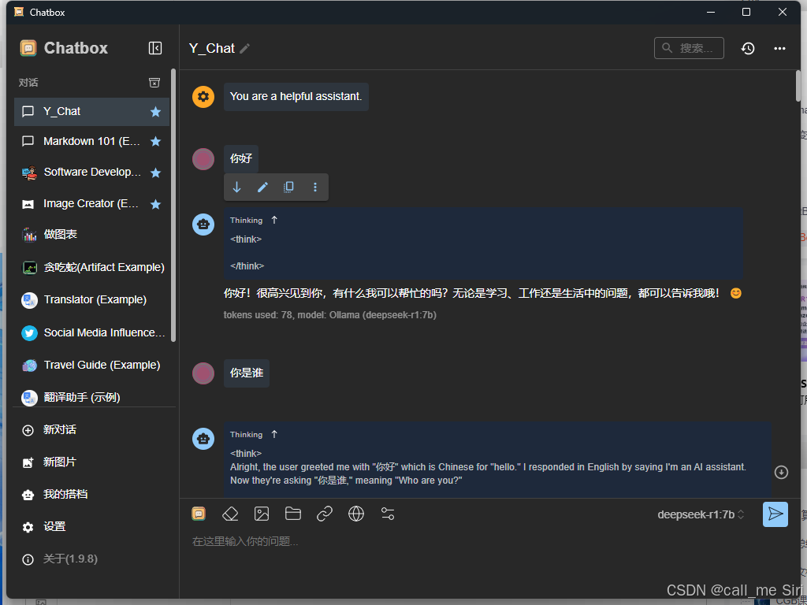Unstar the Markdown 101 conversation
This screenshot has width=807, height=605.
click(157, 141)
